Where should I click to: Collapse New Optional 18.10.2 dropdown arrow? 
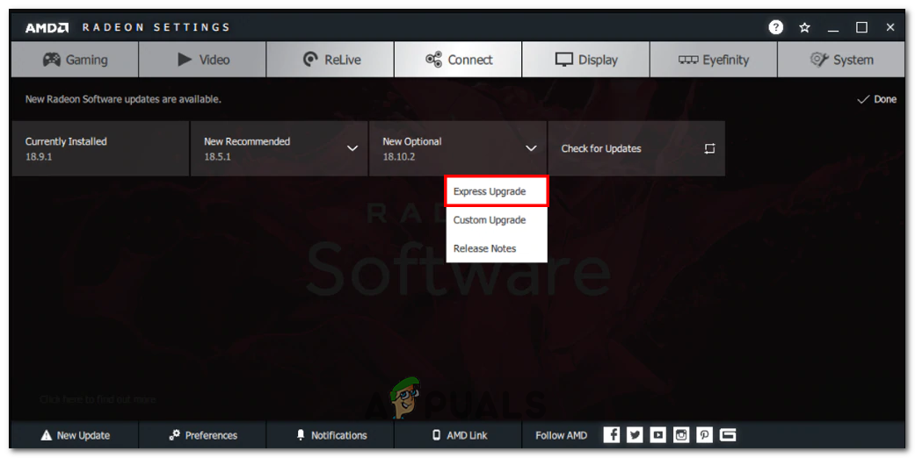(x=531, y=148)
